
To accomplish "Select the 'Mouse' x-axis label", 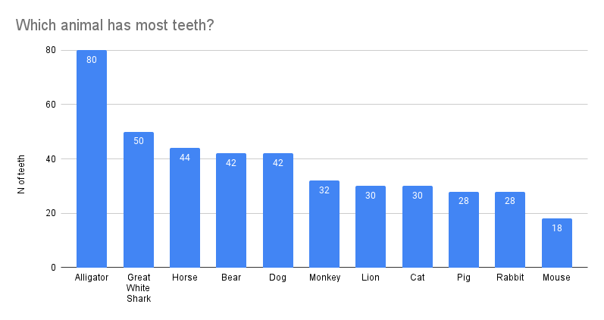I will coord(557,278).
